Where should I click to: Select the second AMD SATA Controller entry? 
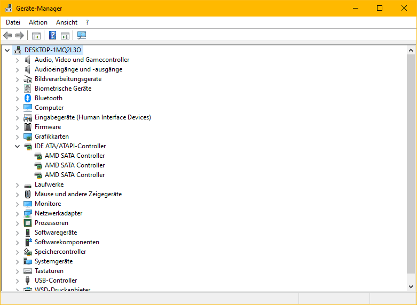point(75,165)
